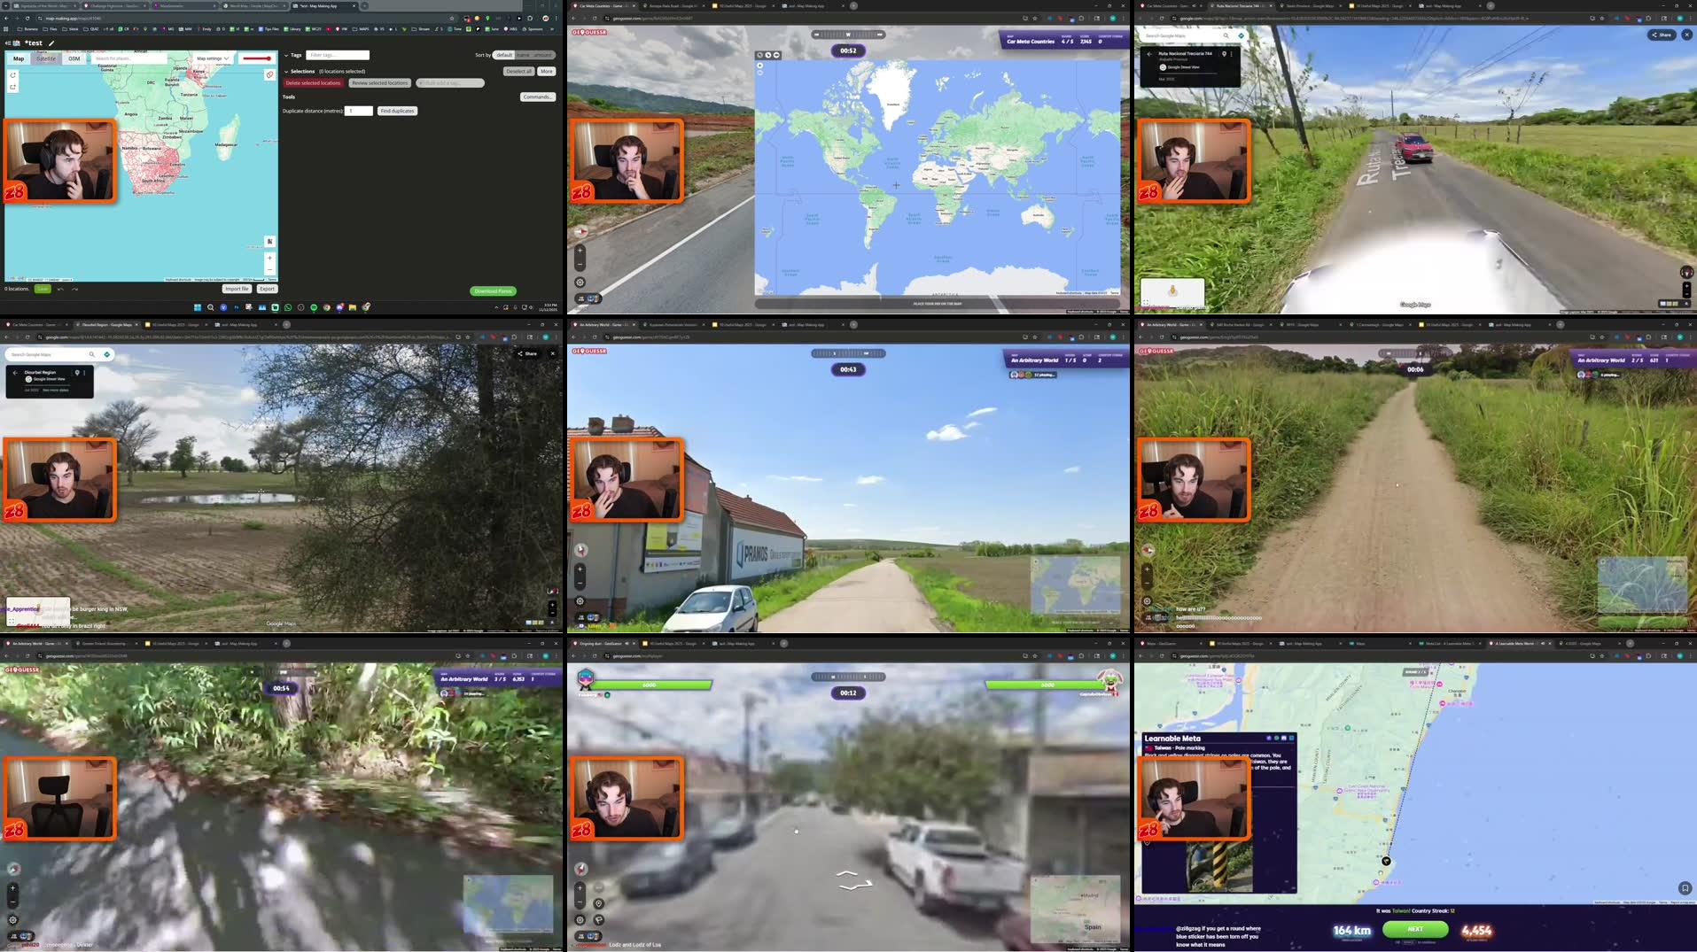Click the pencil edit icon beside the "*test" map title
Image resolution: width=1697 pixels, height=952 pixels.
click(51, 43)
